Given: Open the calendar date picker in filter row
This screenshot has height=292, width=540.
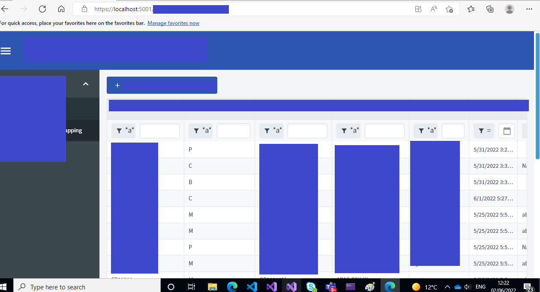Looking at the screenshot, I should pos(507,131).
